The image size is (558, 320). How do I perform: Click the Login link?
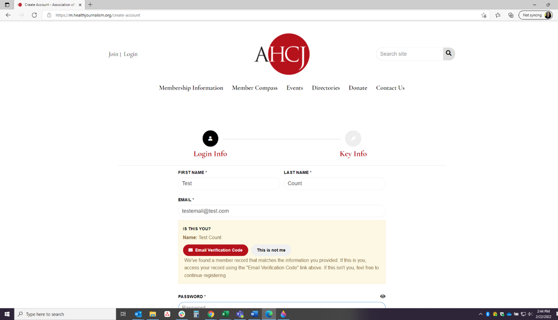130,54
